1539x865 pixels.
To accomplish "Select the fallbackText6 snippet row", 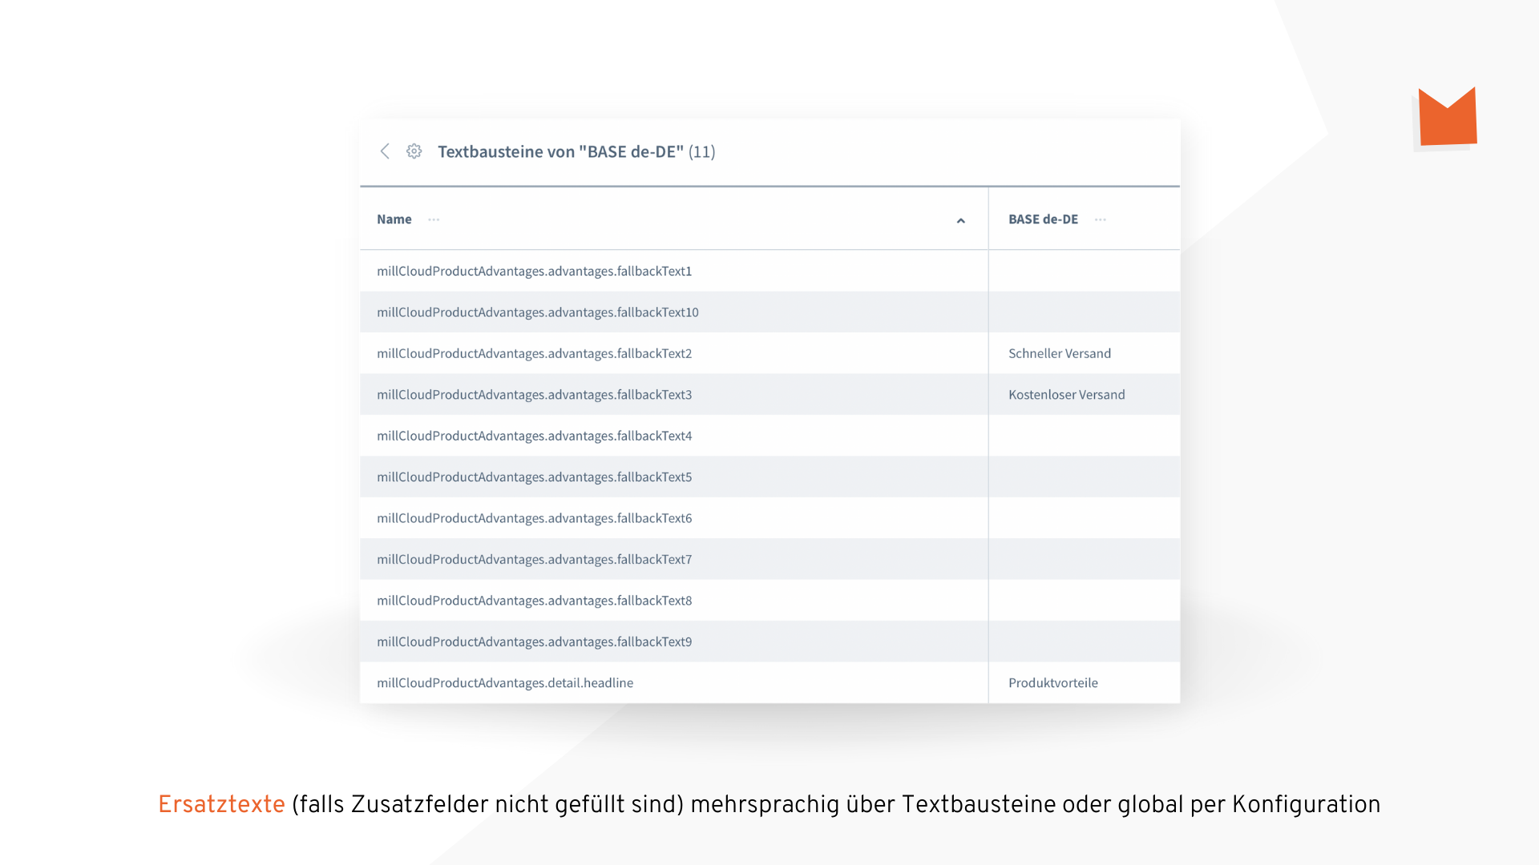I will click(x=769, y=518).
